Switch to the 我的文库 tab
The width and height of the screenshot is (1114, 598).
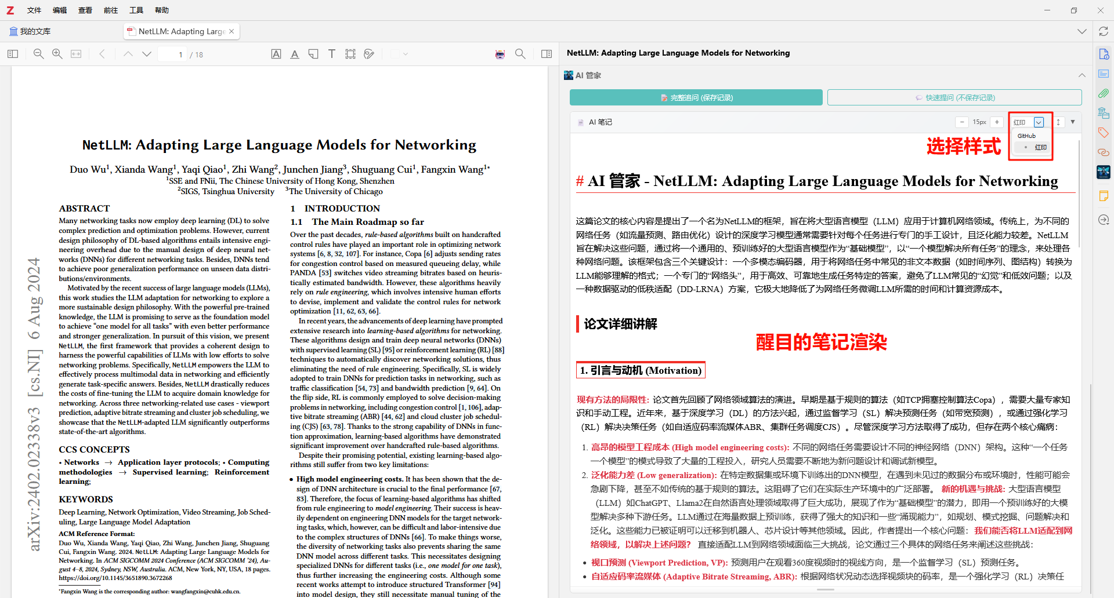pyautogui.click(x=30, y=31)
